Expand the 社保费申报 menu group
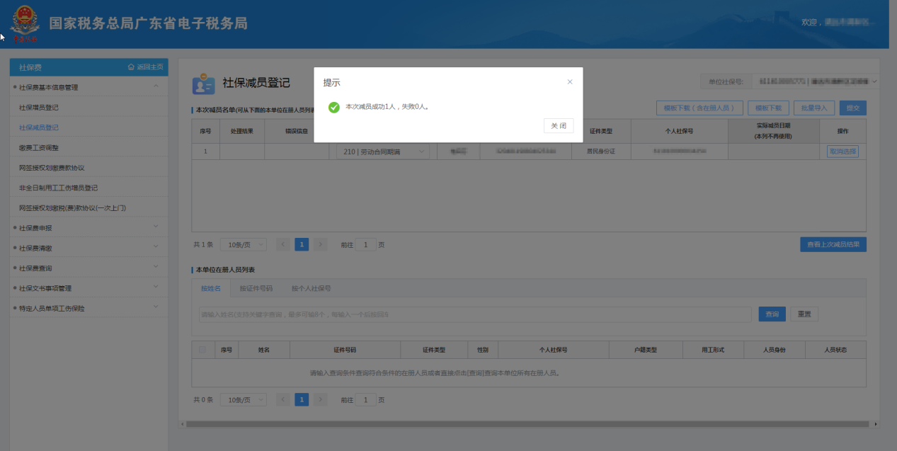 pos(156,228)
